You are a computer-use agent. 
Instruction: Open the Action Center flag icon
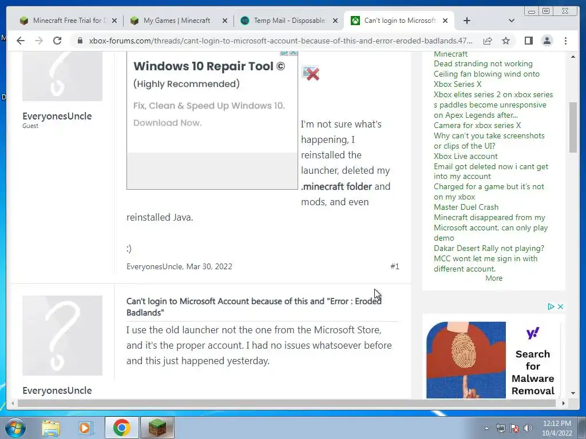(514, 428)
